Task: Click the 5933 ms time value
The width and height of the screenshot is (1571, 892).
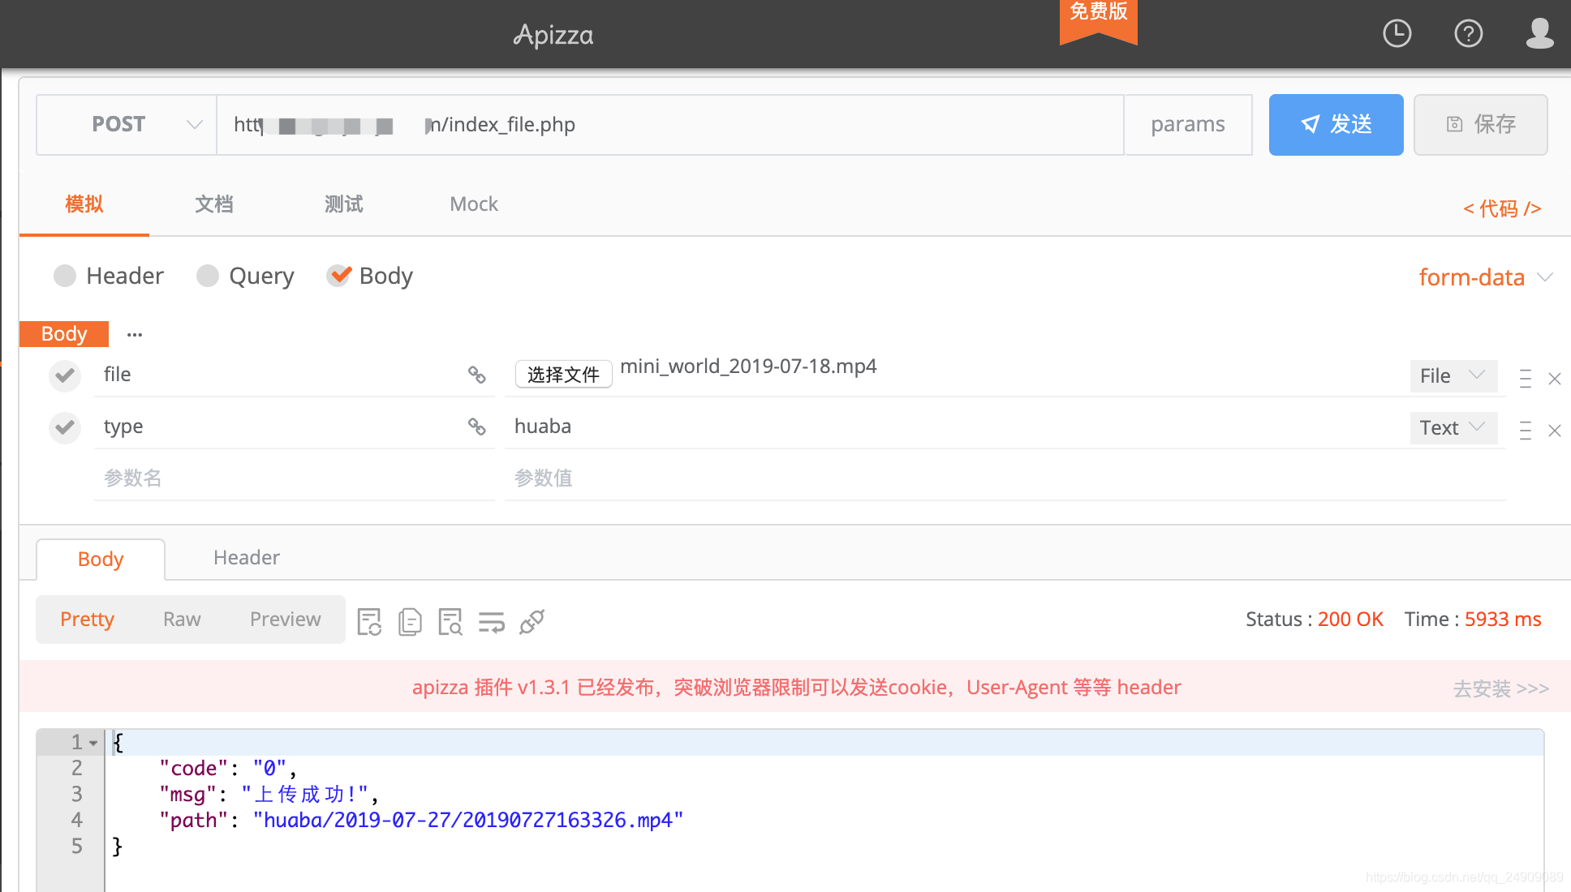Action: coord(1503,619)
